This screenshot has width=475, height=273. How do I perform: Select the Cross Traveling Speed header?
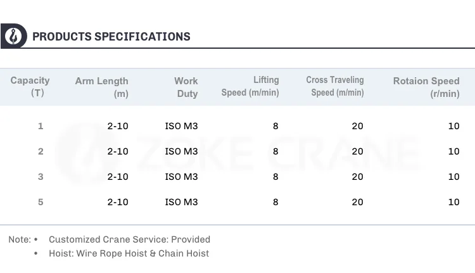point(335,86)
